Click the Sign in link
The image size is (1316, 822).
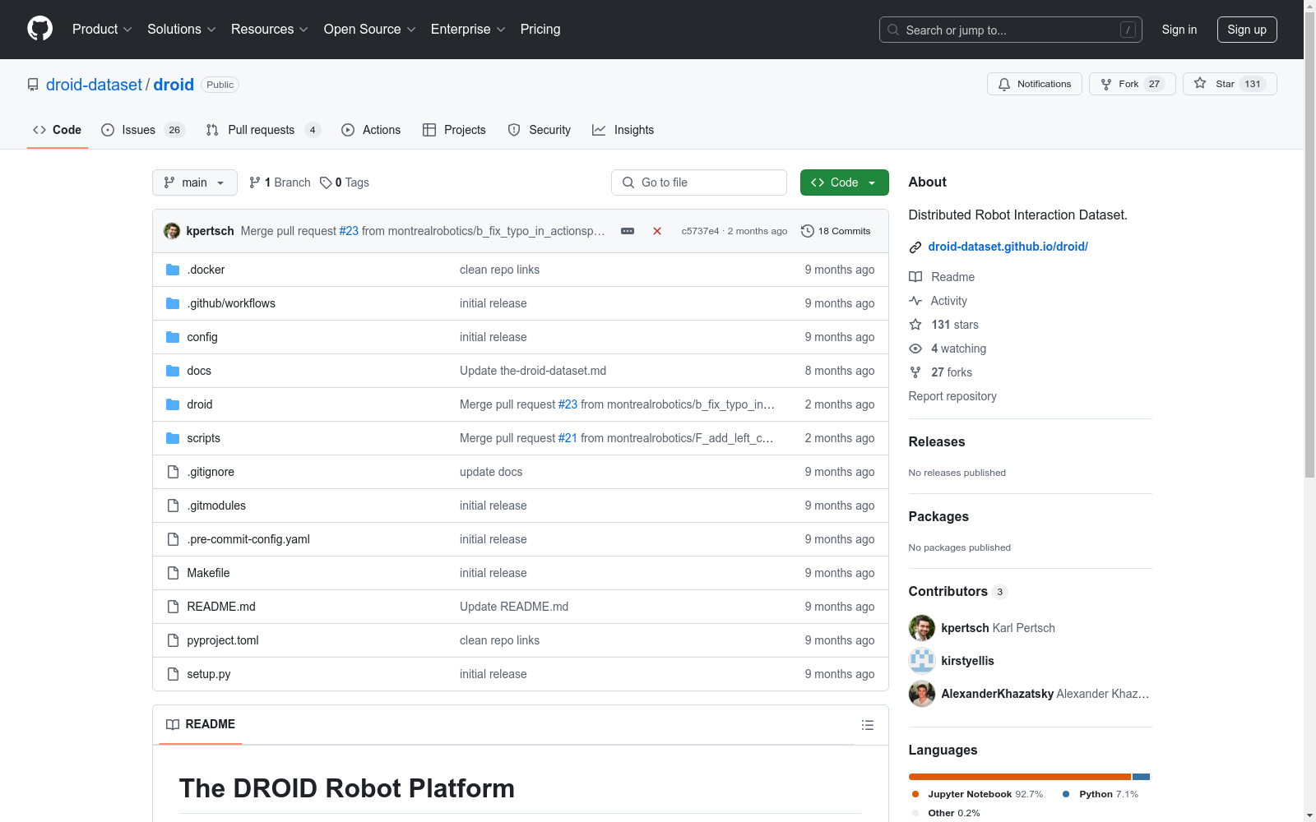point(1179,30)
